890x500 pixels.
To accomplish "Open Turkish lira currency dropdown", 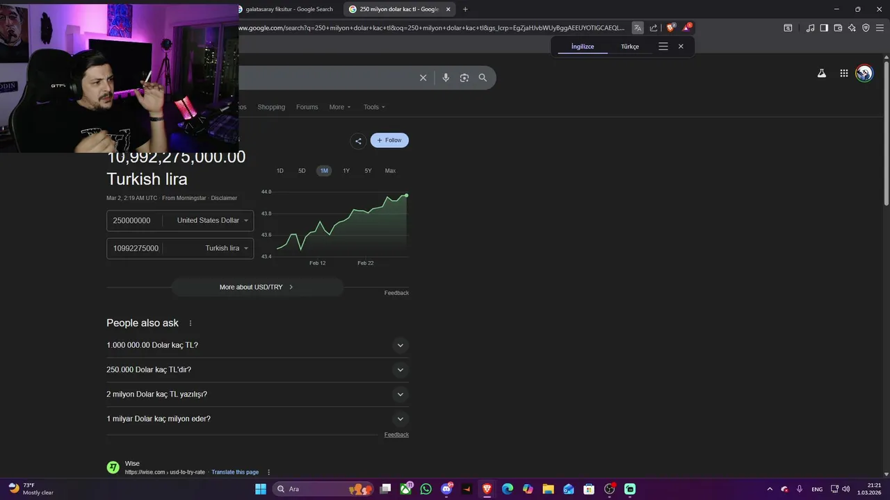I will click(x=227, y=248).
